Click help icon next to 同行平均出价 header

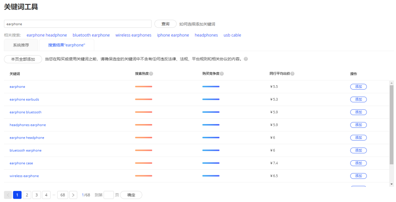tap(293, 74)
